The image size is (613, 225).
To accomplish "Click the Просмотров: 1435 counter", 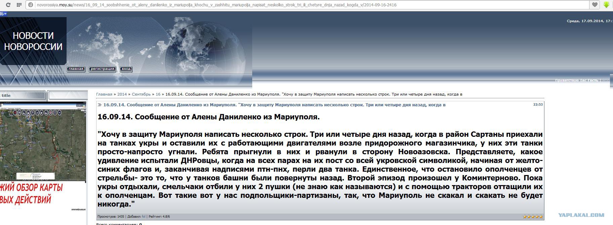I will pos(111,217).
